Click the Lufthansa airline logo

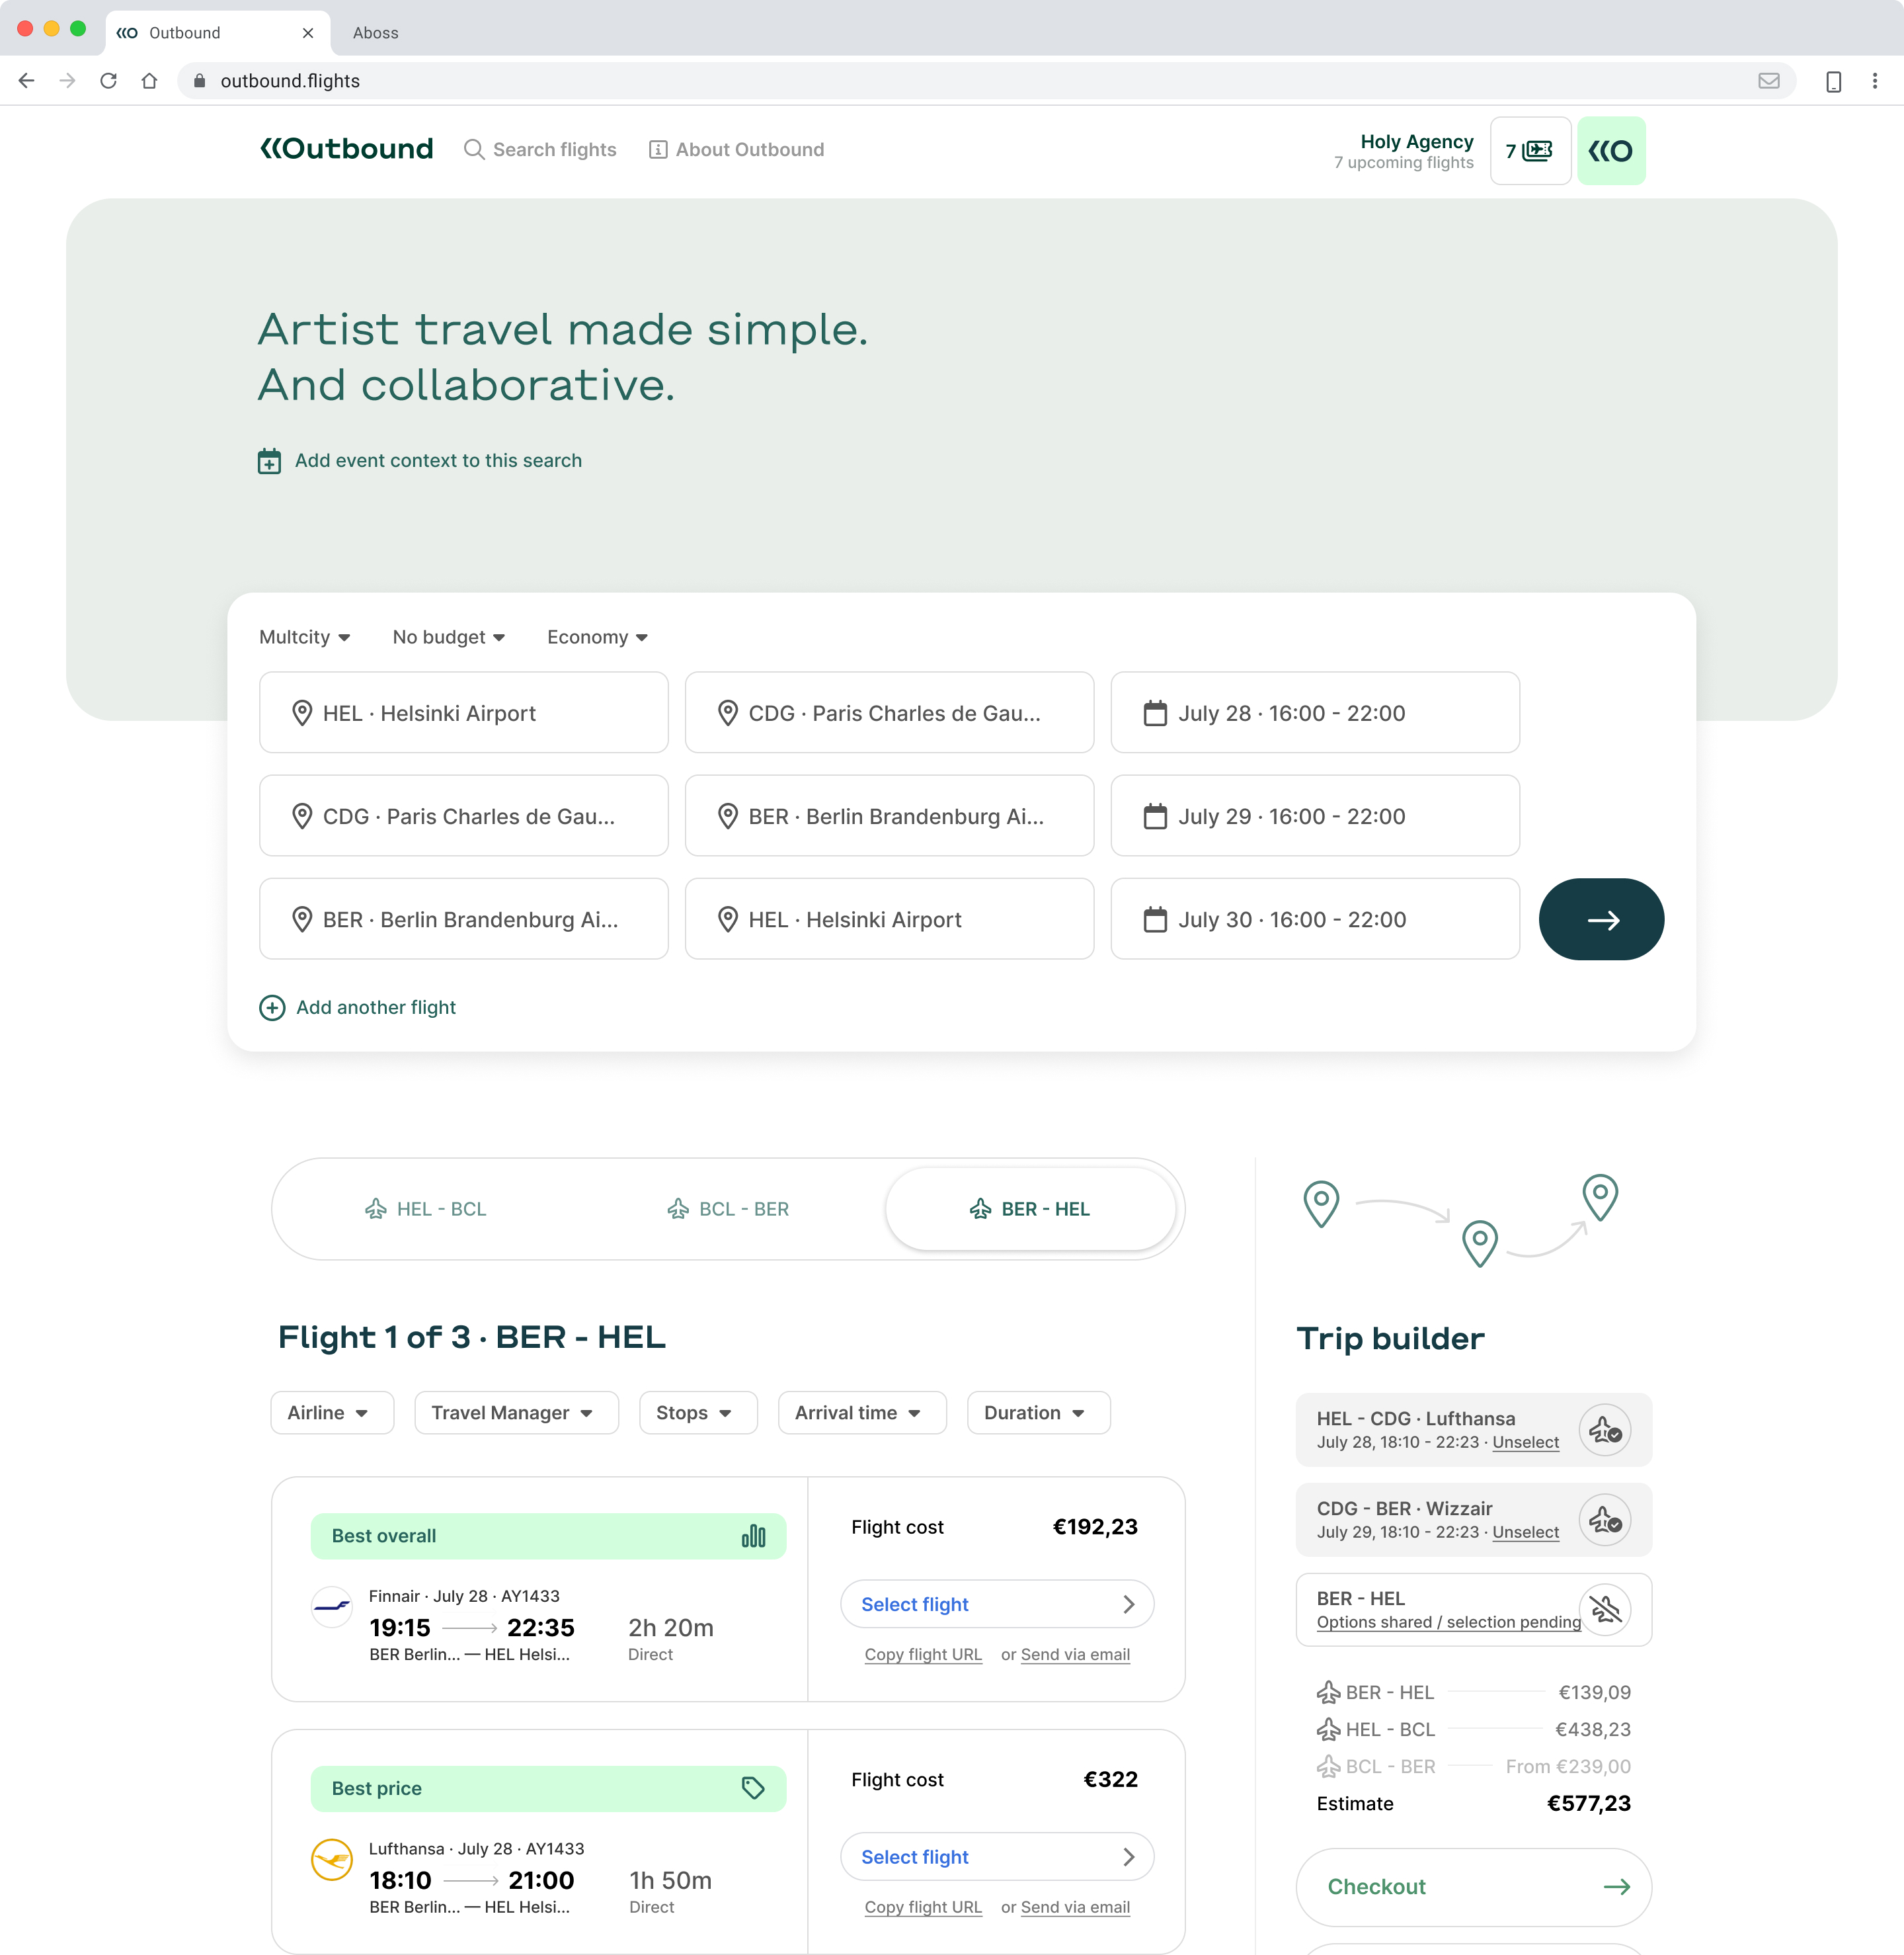(x=332, y=1860)
